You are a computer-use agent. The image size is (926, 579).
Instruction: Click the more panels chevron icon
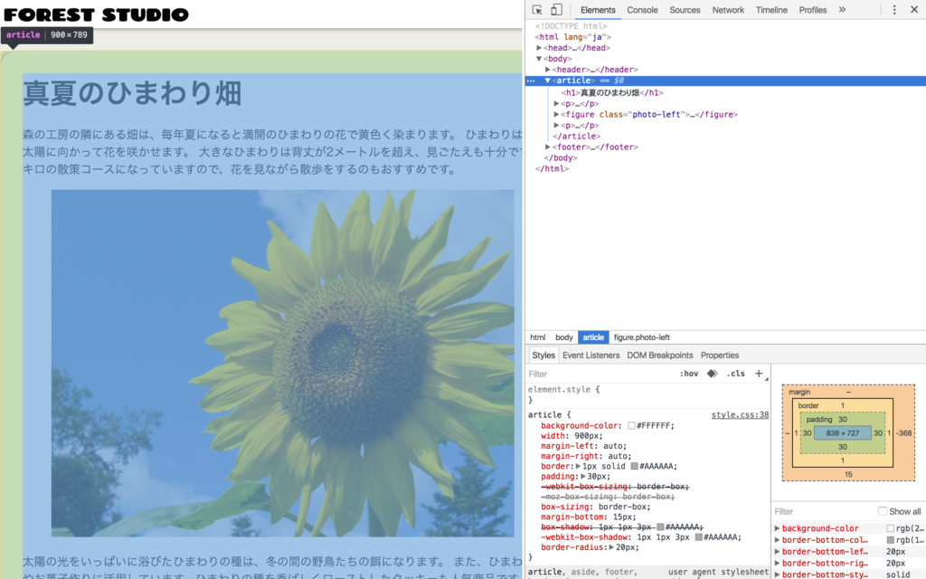point(843,9)
